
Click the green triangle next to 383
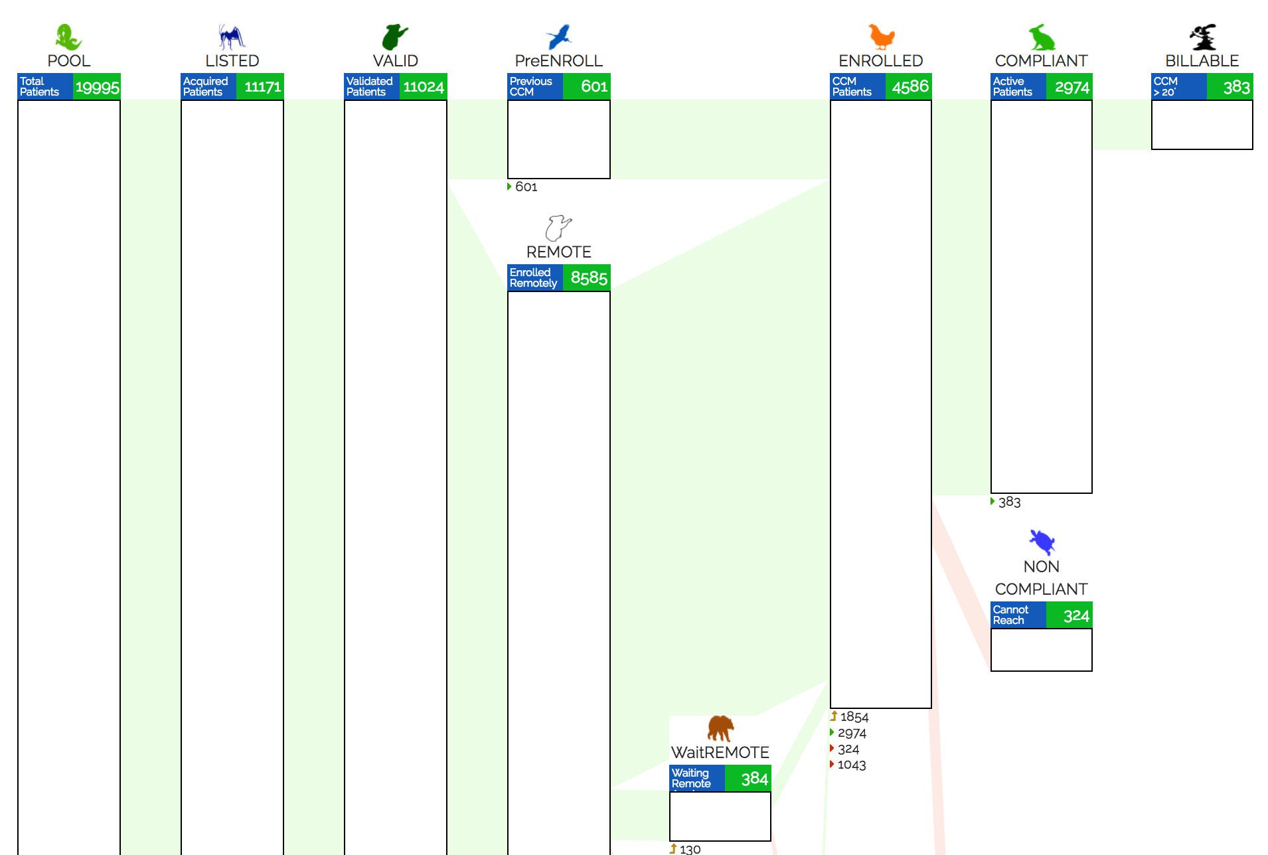click(992, 501)
